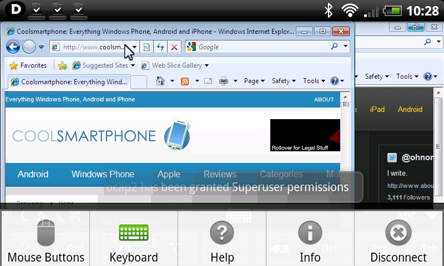Select the Coolsmartphone browser tab

[69, 82]
